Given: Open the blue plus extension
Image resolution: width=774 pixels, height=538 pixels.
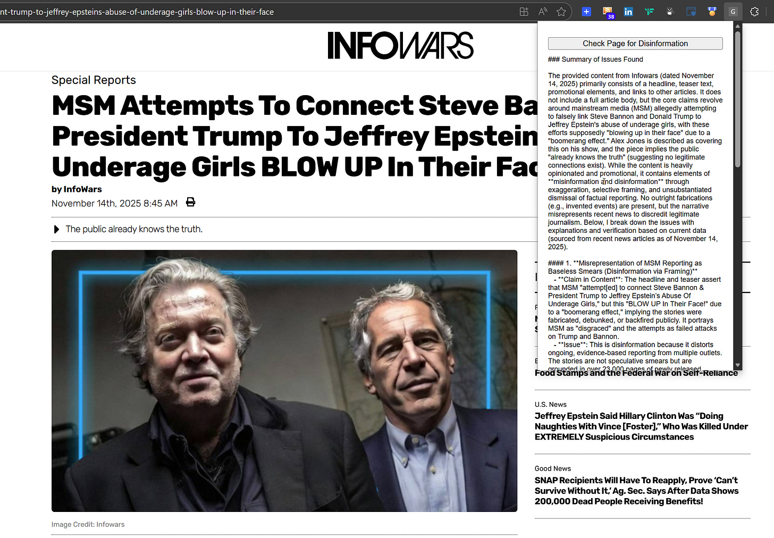Looking at the screenshot, I should click(586, 12).
